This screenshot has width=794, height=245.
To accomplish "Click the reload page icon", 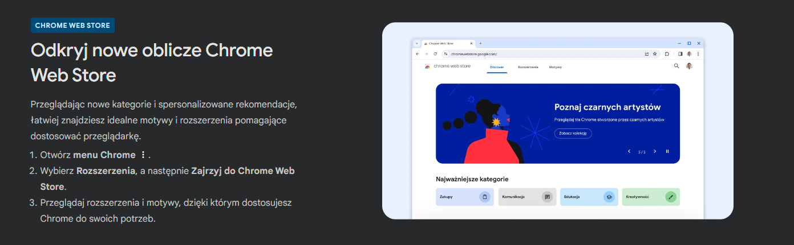I will coord(435,54).
